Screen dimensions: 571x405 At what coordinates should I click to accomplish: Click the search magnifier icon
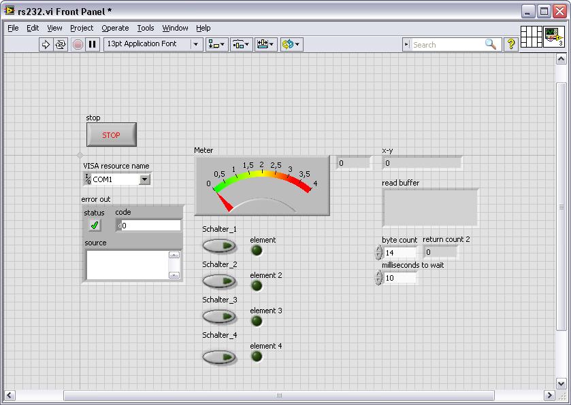coord(491,44)
